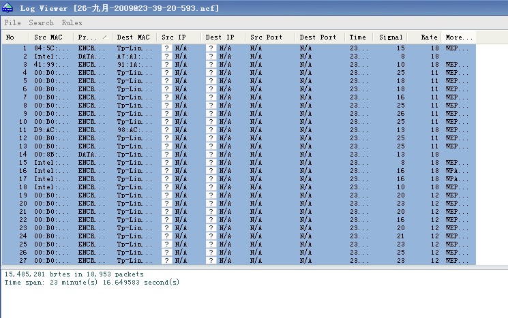This screenshot has width=508, height=318.
Task: Click the Dest IP question-mark icon in row 20
Action: [x=211, y=203]
